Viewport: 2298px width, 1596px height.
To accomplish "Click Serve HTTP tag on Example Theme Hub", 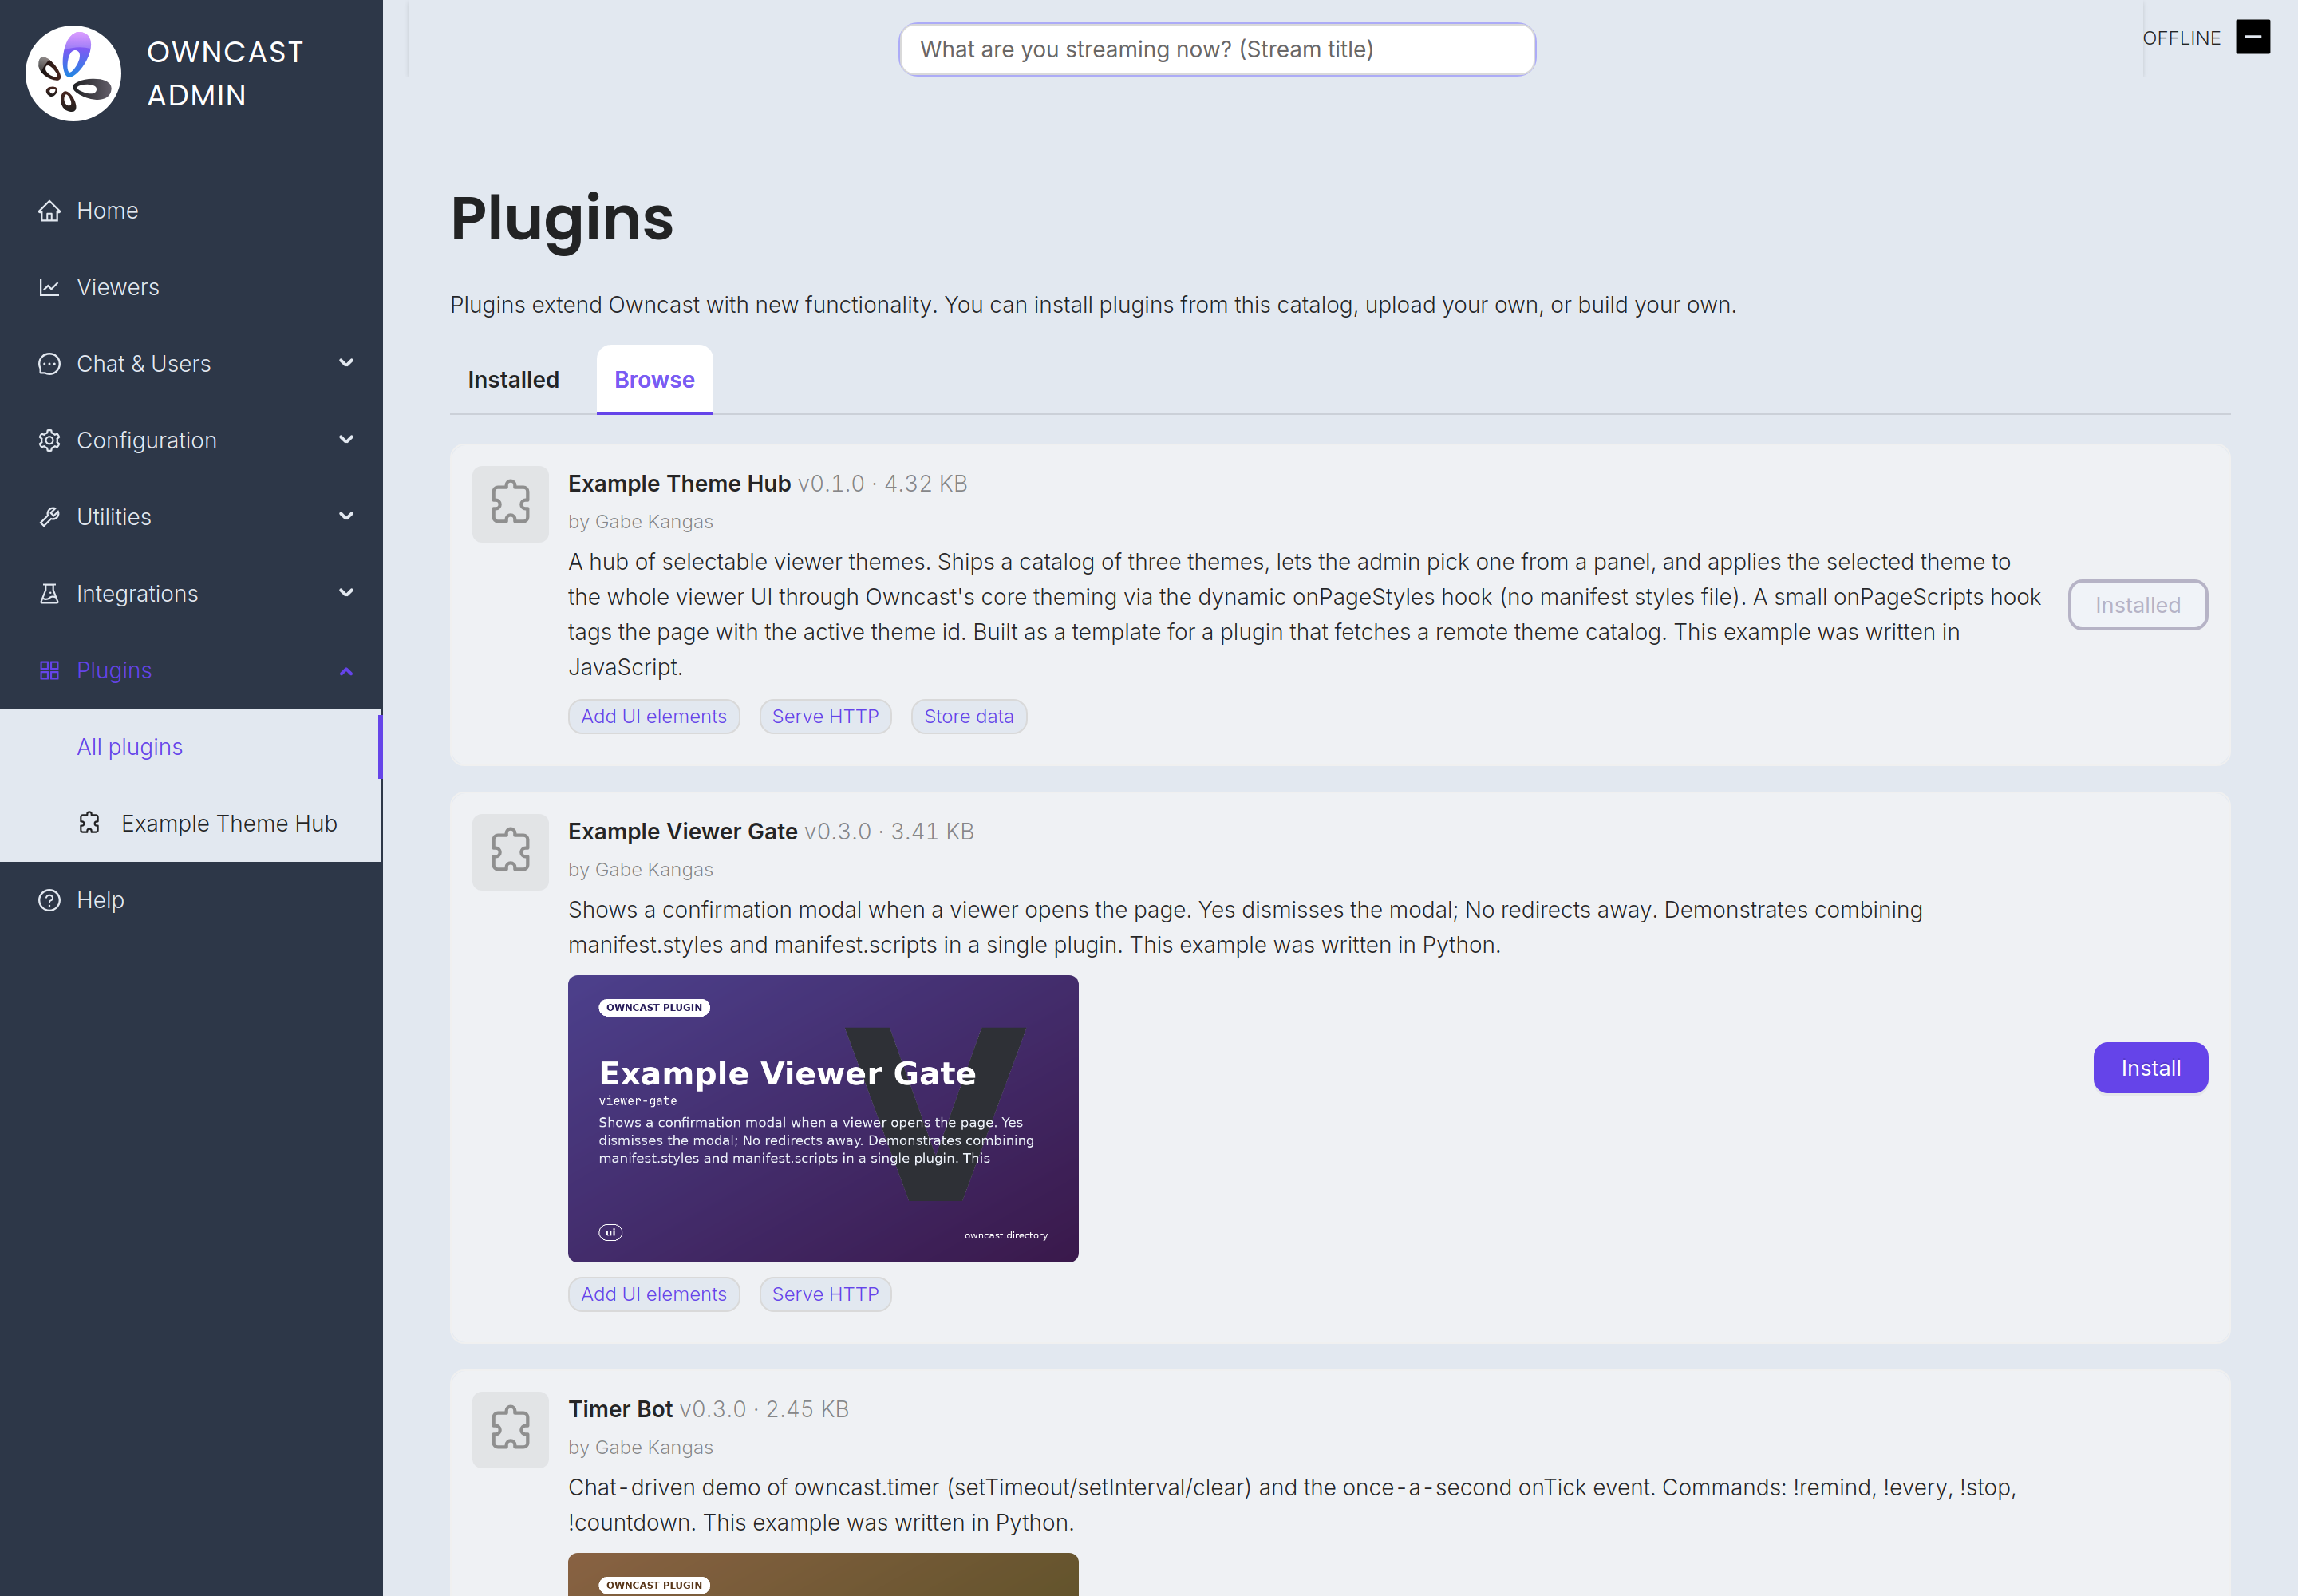I will (825, 716).
